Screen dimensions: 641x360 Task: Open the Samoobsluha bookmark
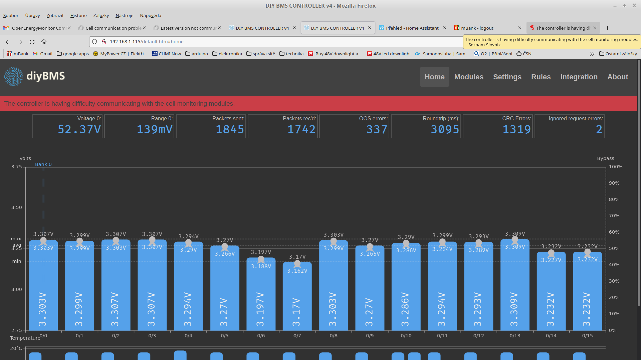point(442,54)
